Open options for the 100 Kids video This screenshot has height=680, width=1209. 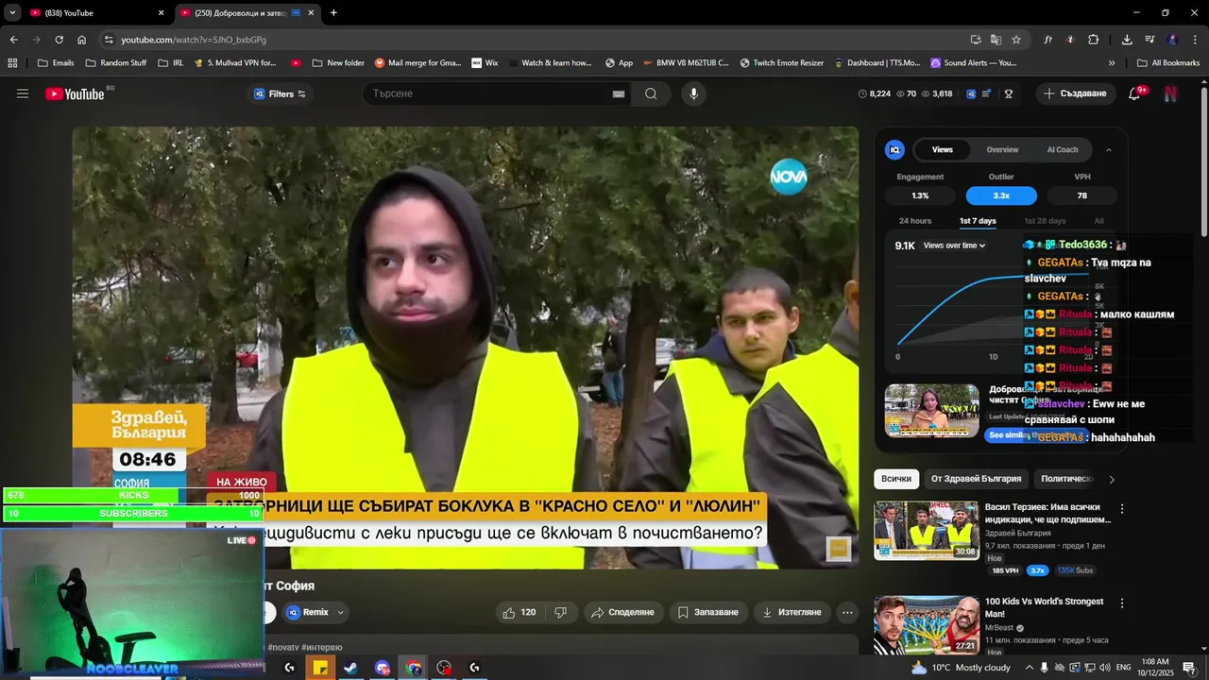coord(1122,603)
